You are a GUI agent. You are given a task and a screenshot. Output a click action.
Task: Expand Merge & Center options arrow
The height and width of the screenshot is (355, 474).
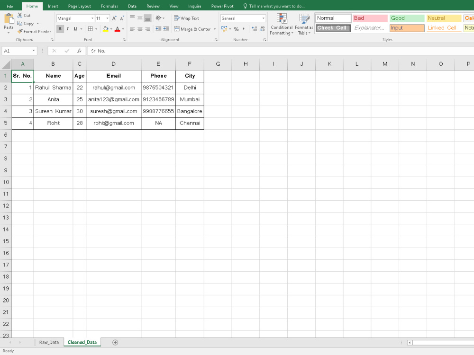[x=215, y=29]
